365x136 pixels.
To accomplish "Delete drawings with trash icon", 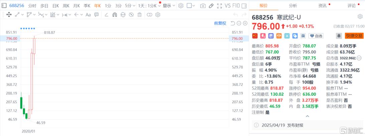I will (139, 15).
